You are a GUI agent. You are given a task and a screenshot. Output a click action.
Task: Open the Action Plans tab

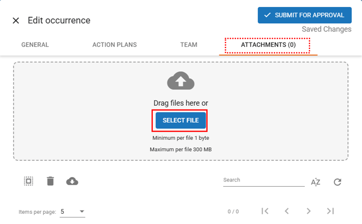(115, 45)
